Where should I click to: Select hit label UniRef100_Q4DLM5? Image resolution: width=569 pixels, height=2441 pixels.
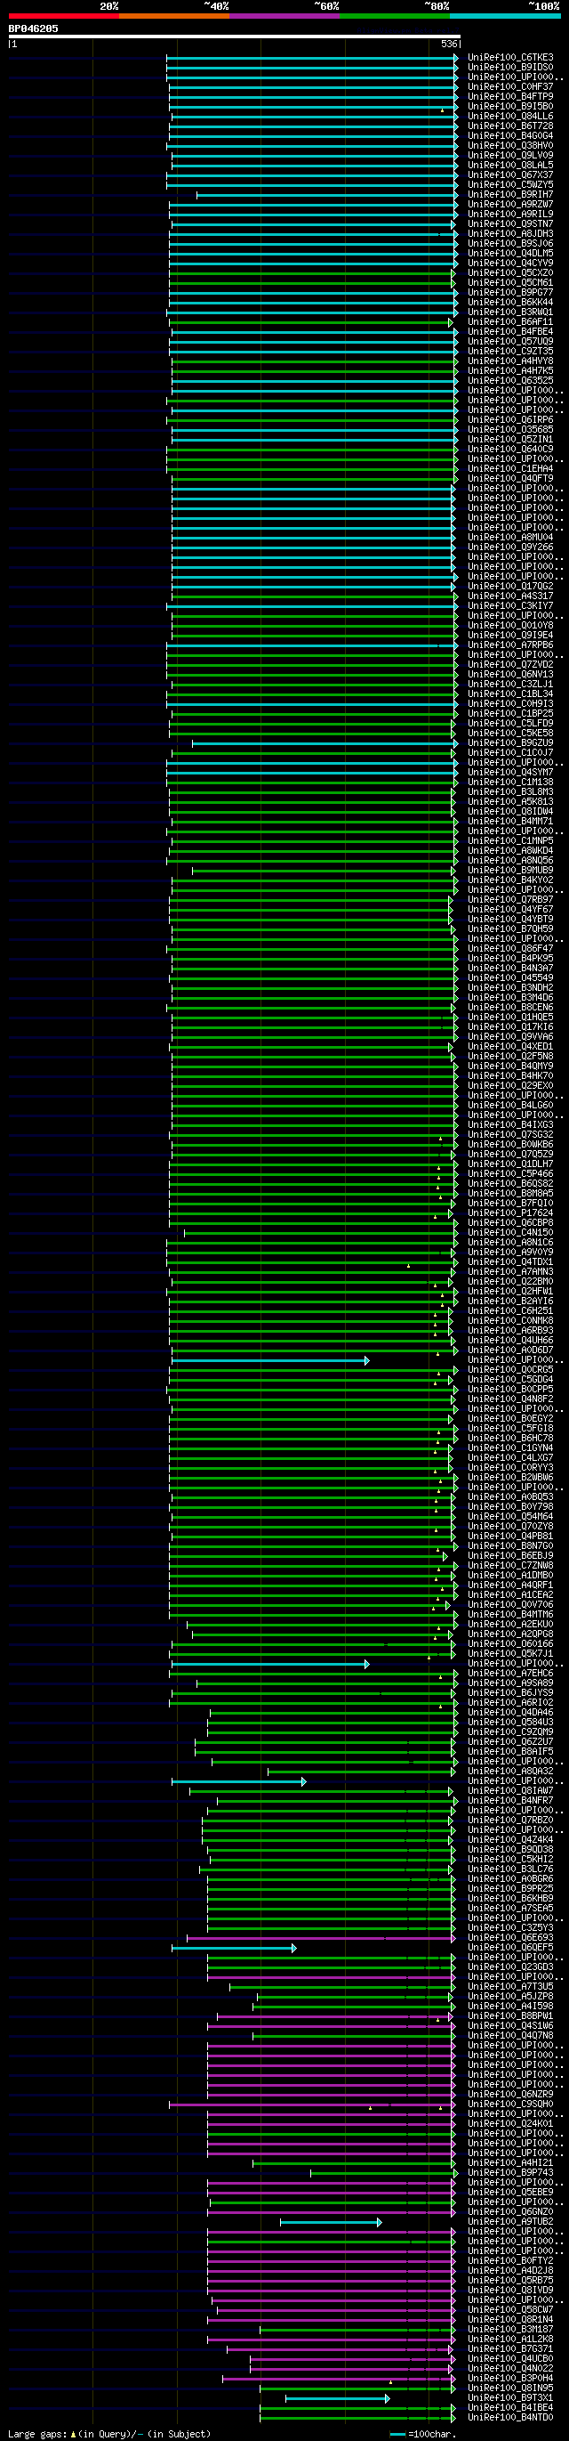click(x=510, y=254)
